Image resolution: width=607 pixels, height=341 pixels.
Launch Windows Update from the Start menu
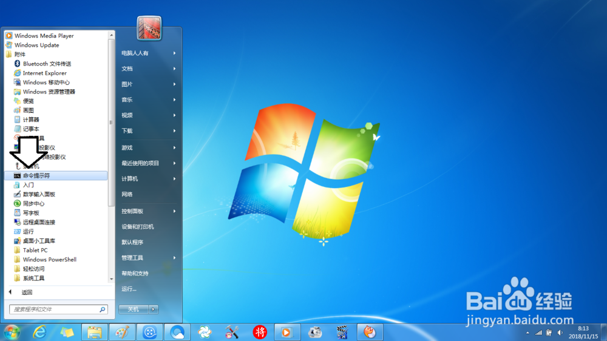click(x=36, y=45)
